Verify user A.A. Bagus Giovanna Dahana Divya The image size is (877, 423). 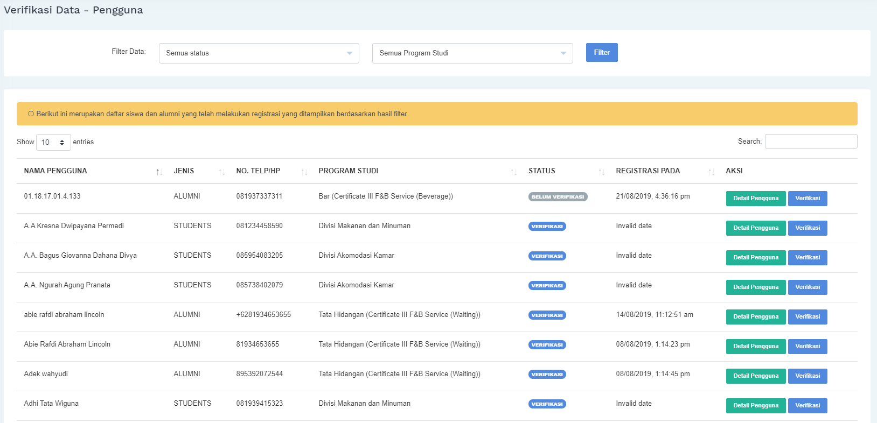(807, 258)
